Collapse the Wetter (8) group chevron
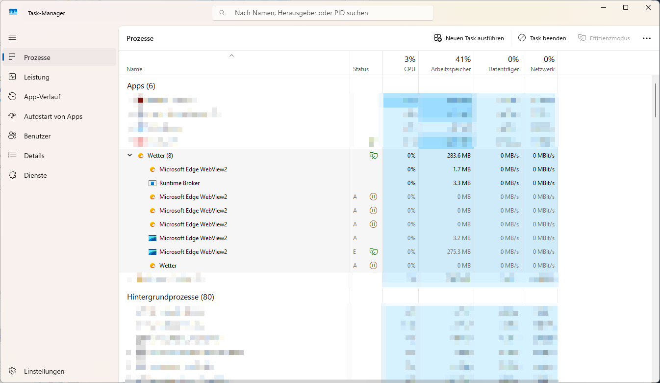Viewport: 660px width, 383px height. [130, 155]
